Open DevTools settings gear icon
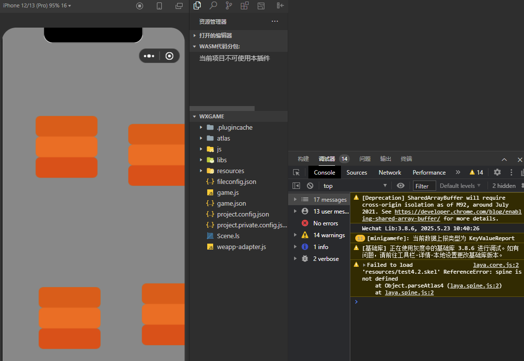Viewport: 524px width, 361px height. (497, 172)
